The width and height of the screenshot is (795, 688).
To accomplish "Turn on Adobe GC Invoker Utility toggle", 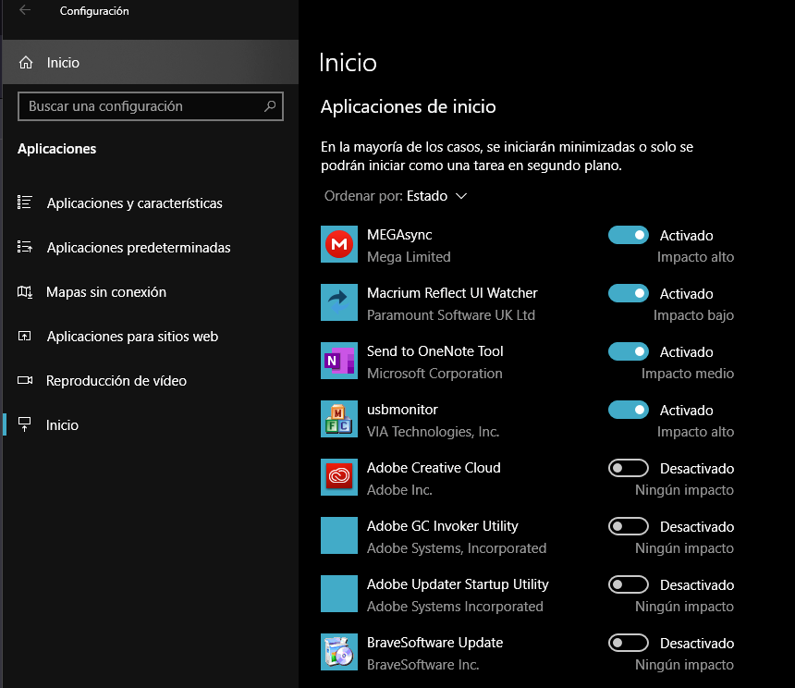I will click(x=629, y=527).
